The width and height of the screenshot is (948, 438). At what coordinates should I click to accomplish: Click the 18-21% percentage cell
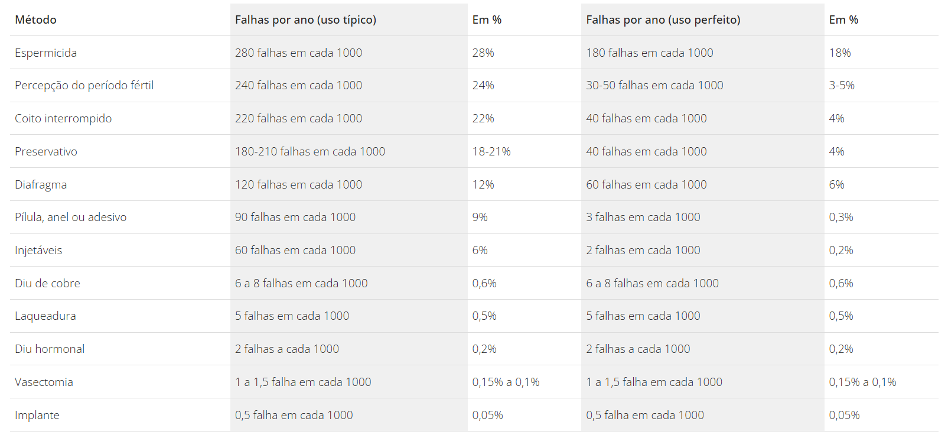491,151
